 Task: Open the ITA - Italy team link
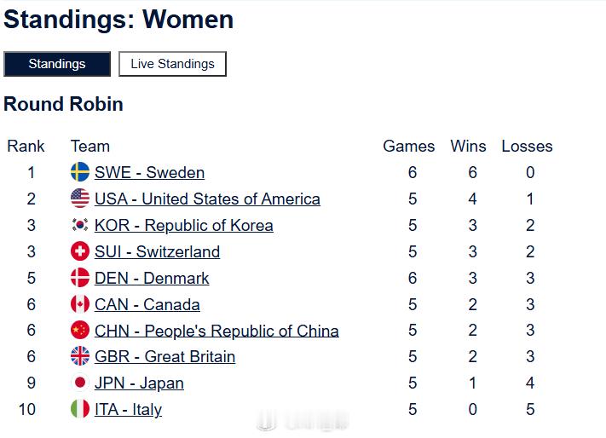128,410
